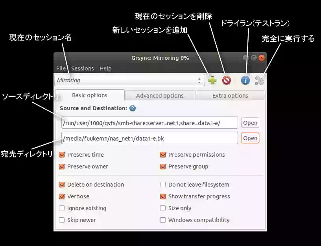
Task: Maximize the Grsync window
Action: click(254, 58)
